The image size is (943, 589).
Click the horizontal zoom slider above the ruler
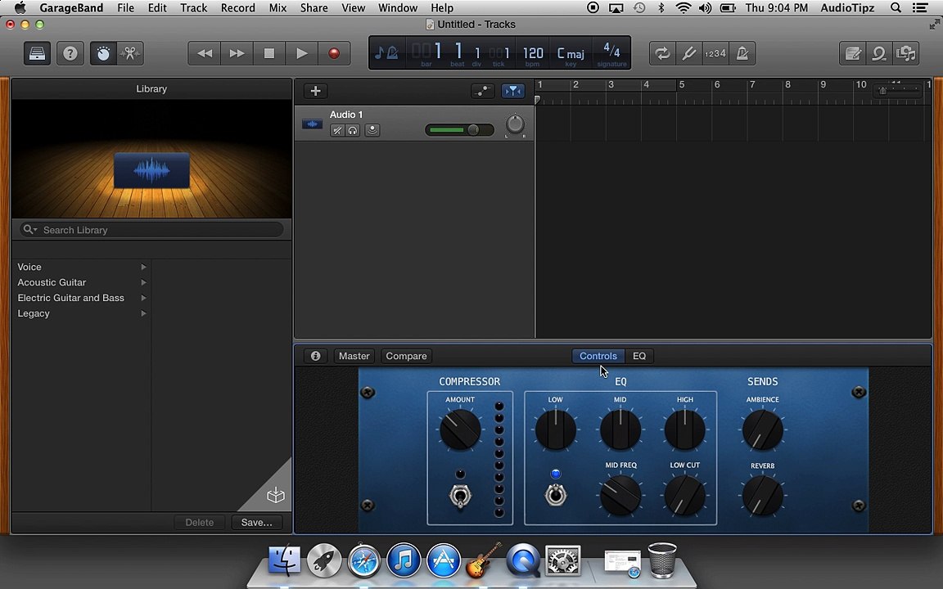[899, 90]
